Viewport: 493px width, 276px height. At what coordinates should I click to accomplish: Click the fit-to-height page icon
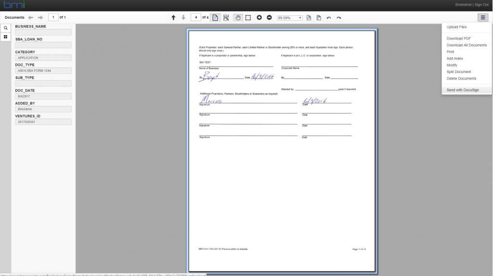click(x=319, y=18)
